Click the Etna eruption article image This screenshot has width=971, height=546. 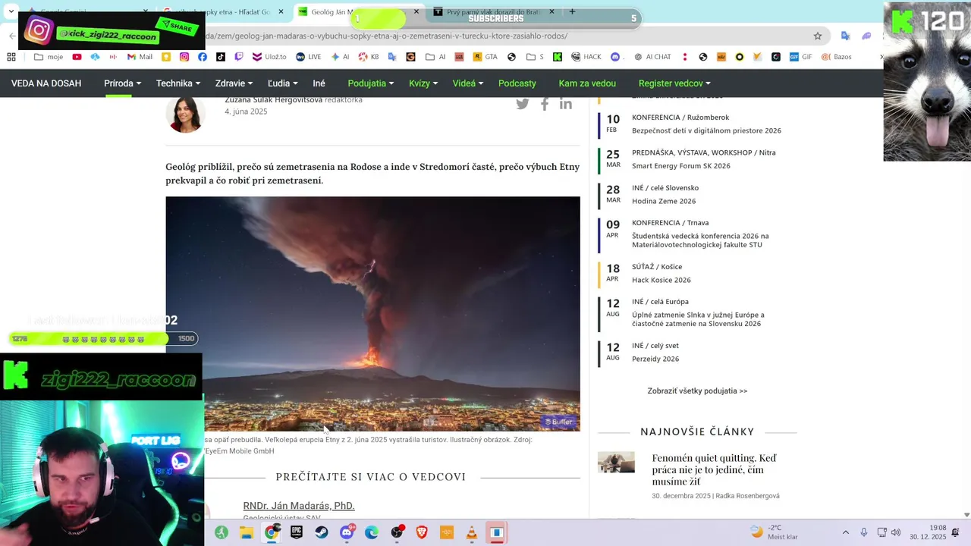coord(372,314)
